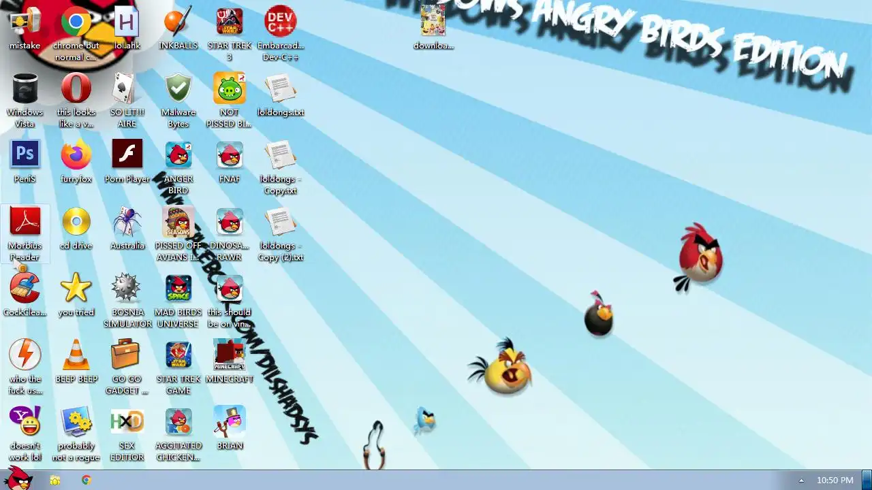
Task: Select the loldongs.txt file
Action: click(x=281, y=95)
